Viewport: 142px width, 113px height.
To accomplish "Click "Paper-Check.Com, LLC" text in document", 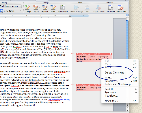I will click(33, 83).
